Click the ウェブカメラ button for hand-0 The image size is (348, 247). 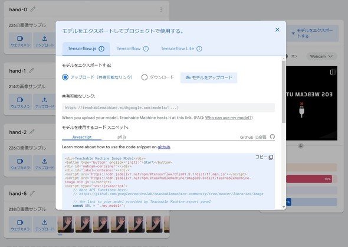(20, 40)
